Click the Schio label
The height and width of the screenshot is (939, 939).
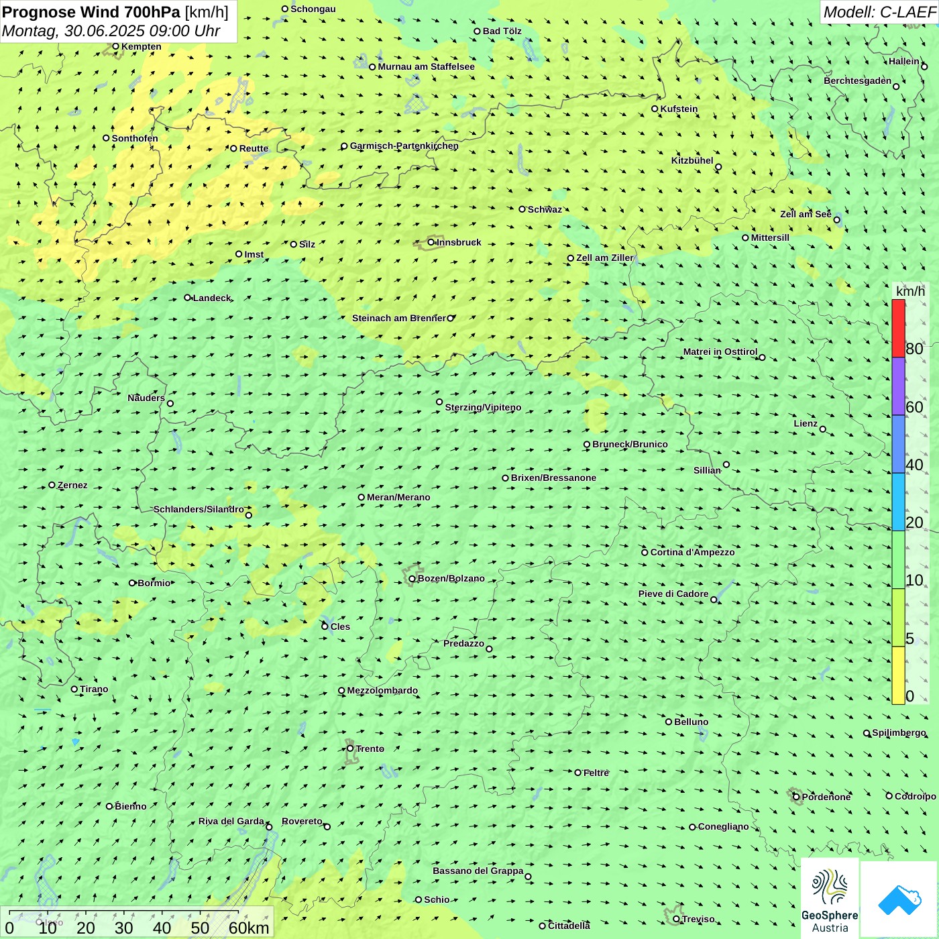(437, 899)
